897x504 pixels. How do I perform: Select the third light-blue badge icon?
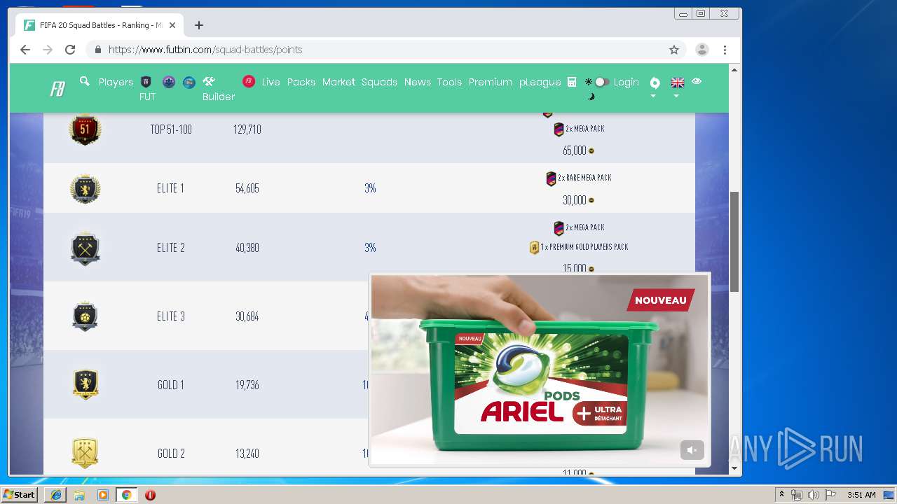click(189, 82)
